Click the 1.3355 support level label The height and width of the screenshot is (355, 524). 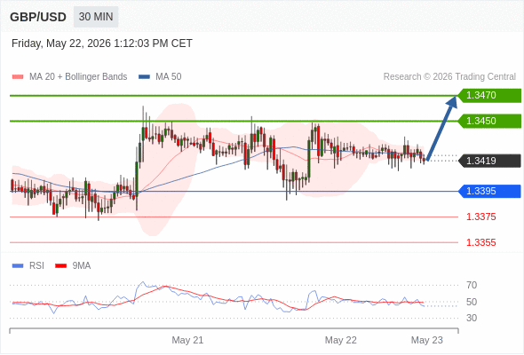(480, 242)
